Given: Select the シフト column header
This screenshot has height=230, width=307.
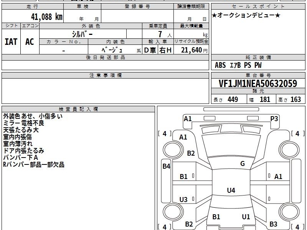Looking at the screenshot, I should click(x=11, y=26).
